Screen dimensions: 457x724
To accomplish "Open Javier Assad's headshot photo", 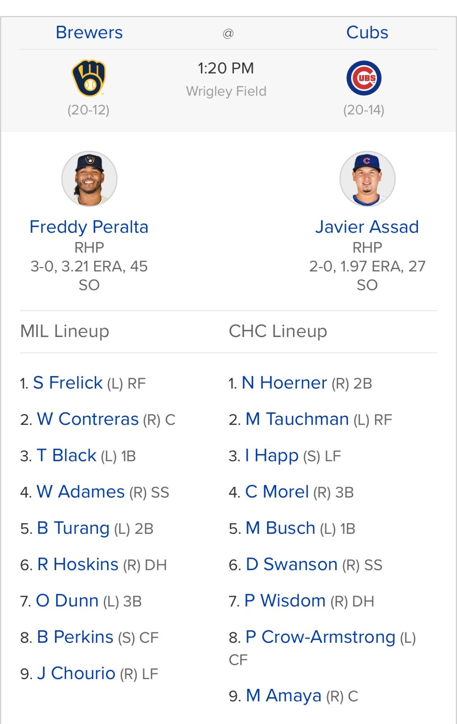I will (367, 179).
